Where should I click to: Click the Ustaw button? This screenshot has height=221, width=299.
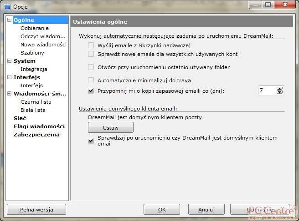(111, 127)
